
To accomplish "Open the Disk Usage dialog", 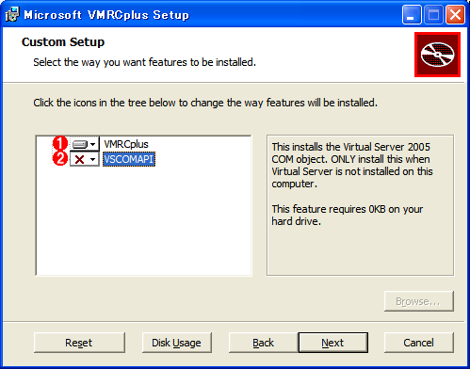I will tap(177, 343).
